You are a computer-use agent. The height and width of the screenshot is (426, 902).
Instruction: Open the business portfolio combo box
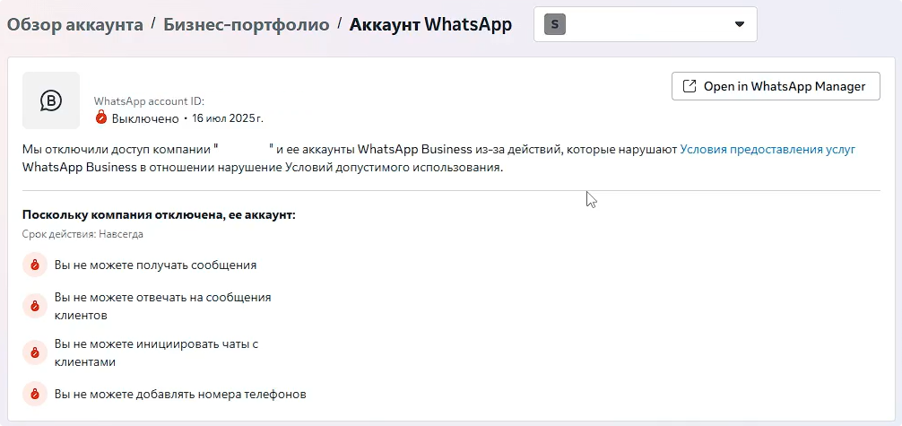tap(645, 24)
